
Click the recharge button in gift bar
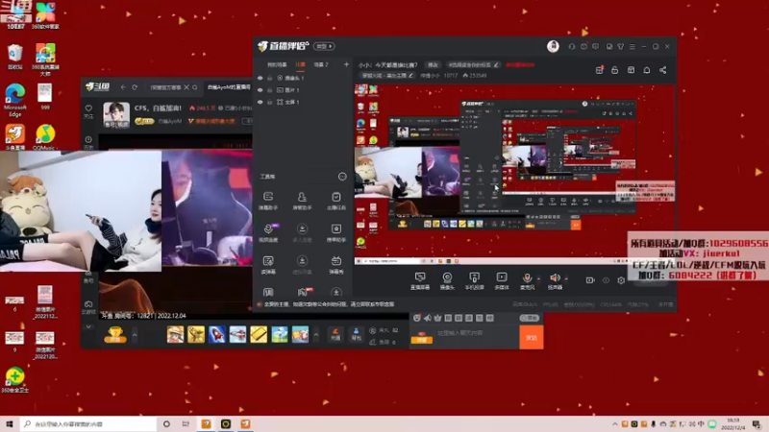(335, 334)
